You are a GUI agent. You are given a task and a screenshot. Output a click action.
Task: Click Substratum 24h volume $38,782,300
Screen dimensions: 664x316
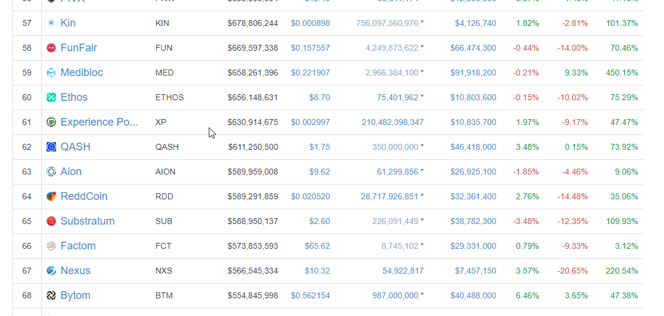[474, 222]
